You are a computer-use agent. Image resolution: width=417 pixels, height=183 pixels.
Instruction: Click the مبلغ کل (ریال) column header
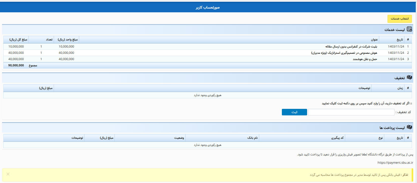(18, 40)
